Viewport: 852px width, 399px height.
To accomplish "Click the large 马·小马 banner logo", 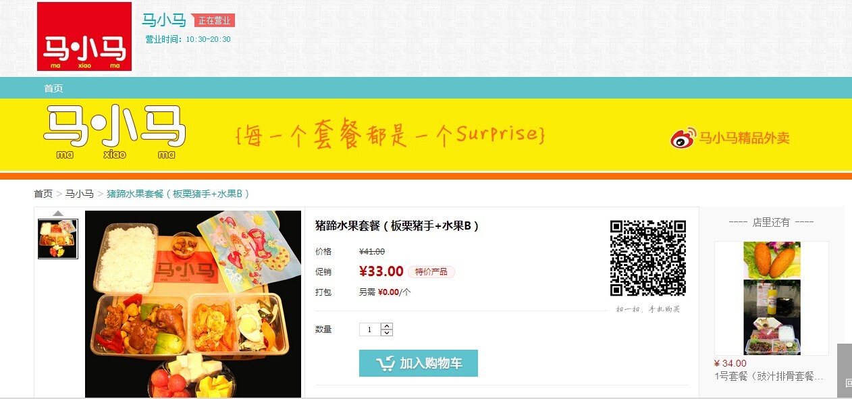I will [114, 132].
